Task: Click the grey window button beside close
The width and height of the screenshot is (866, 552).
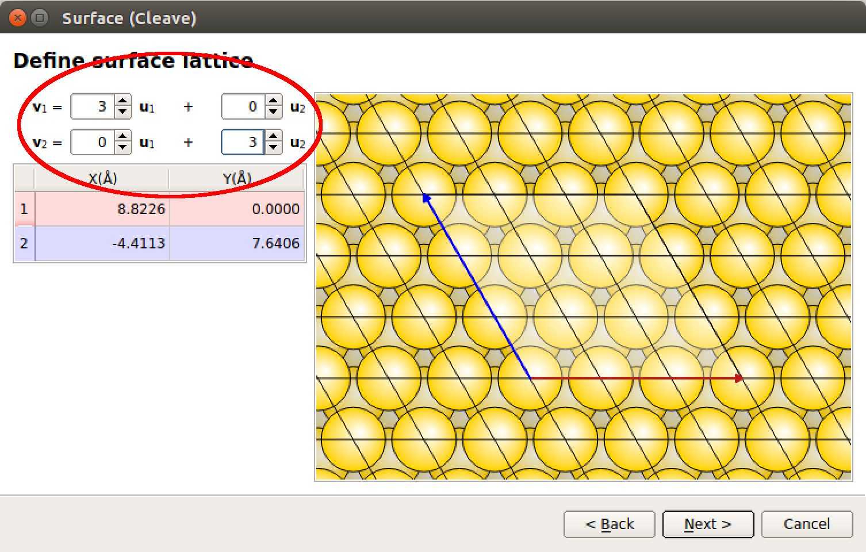Action: click(40, 18)
